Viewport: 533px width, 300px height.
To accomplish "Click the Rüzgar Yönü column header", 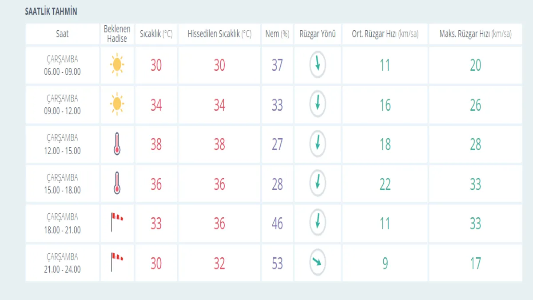I will [318, 34].
